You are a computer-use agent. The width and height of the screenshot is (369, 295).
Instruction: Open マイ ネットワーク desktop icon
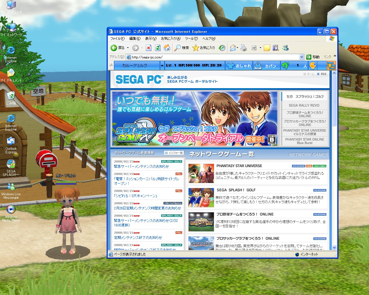[x=11, y=29]
